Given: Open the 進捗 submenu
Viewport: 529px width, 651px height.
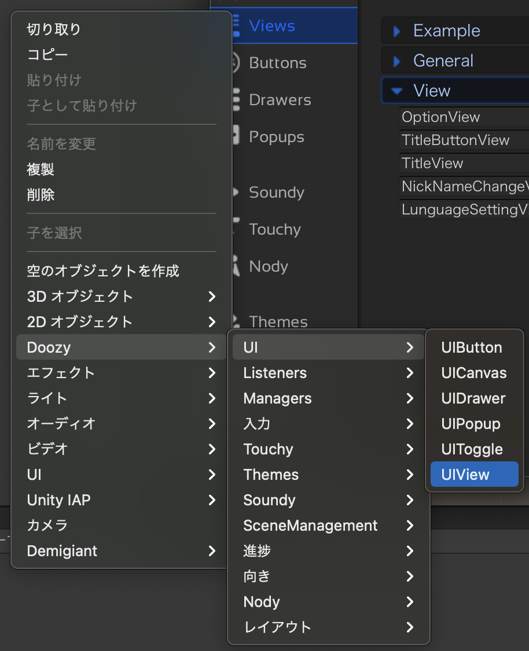Looking at the screenshot, I should point(328,551).
